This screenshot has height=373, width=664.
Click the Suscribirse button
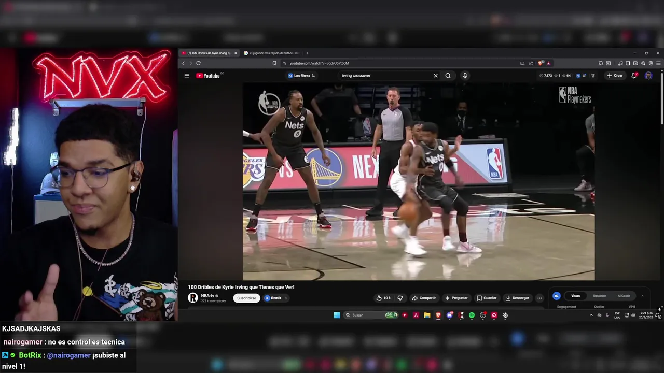(246, 298)
